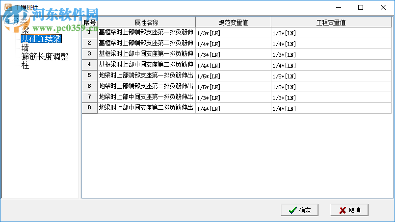Click row 5 规范变量值 cell 1/5*[LN]

coord(233,76)
